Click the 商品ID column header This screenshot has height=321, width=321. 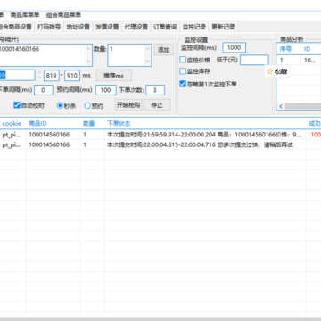37,123
